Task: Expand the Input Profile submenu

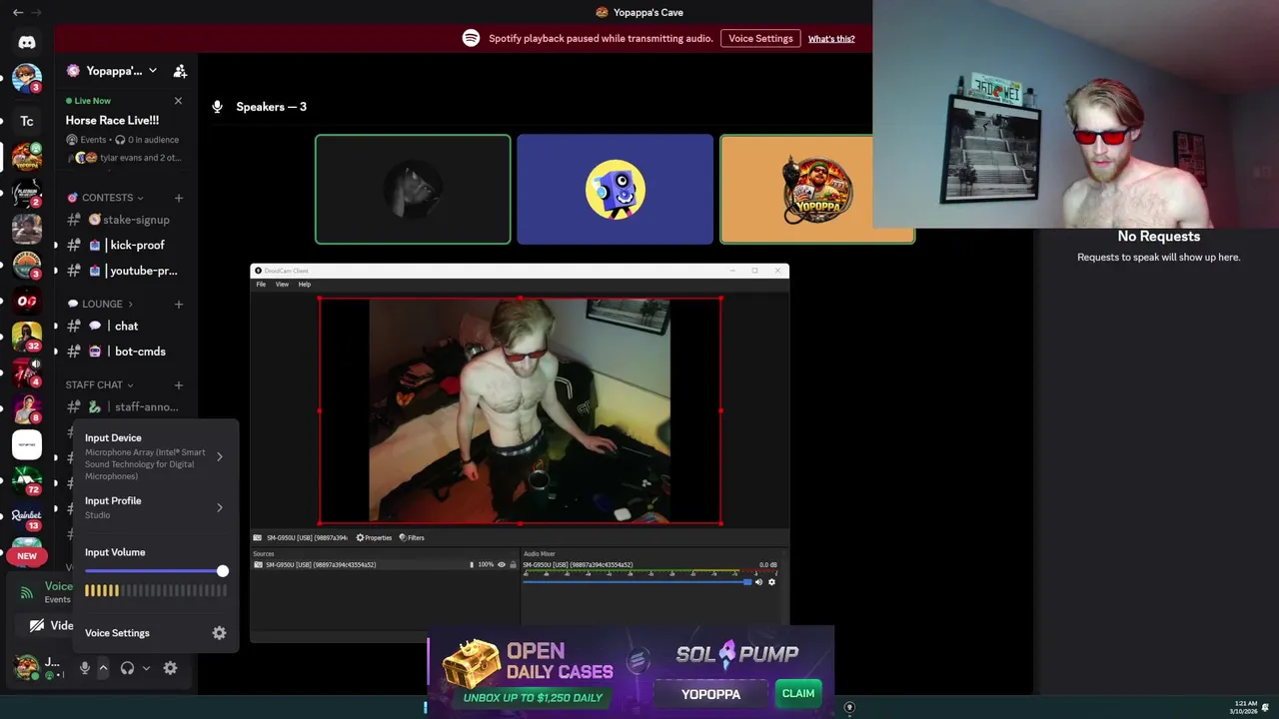Action: tap(219, 507)
